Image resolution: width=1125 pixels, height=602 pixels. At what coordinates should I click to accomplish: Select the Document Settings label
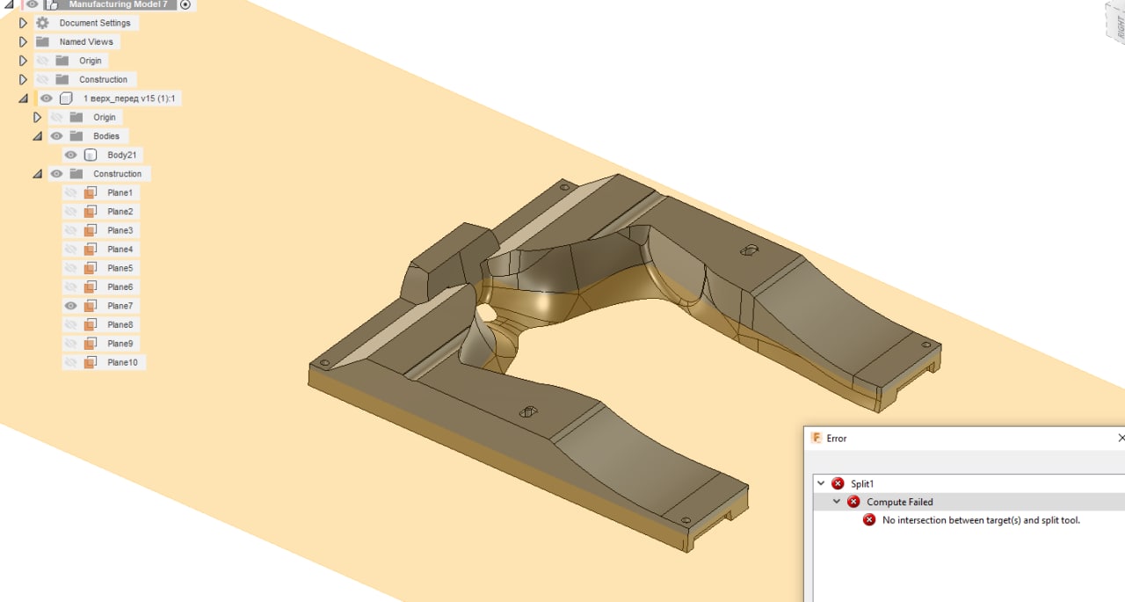click(x=95, y=23)
